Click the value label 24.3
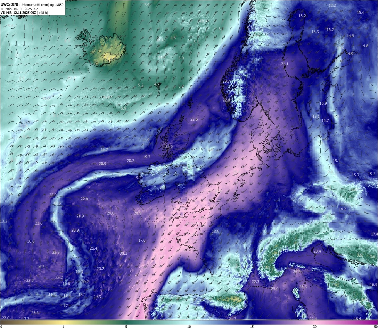Image resolution: width=378 pixels, height=329 pixels. point(97,297)
